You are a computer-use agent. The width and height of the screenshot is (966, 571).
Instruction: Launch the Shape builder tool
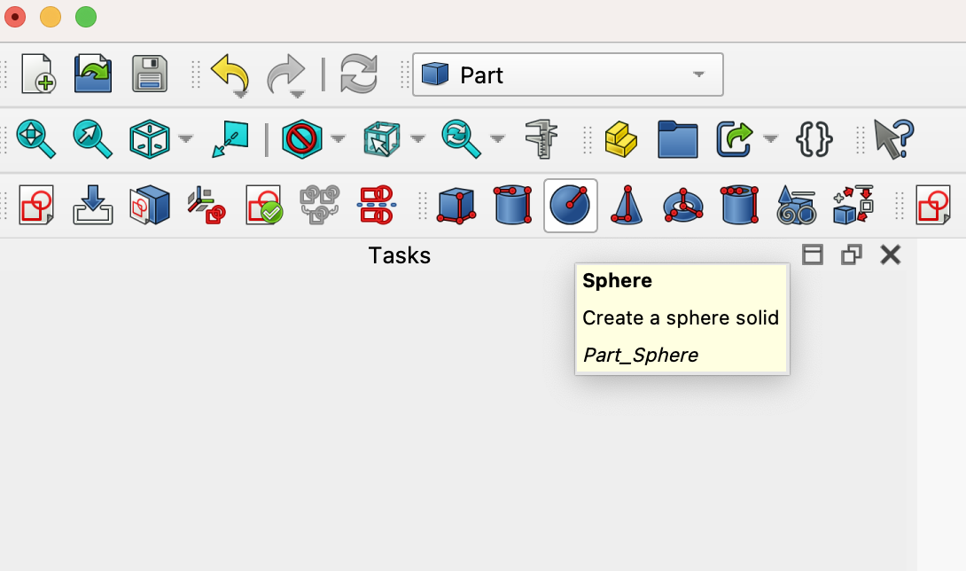pyautogui.click(x=853, y=206)
